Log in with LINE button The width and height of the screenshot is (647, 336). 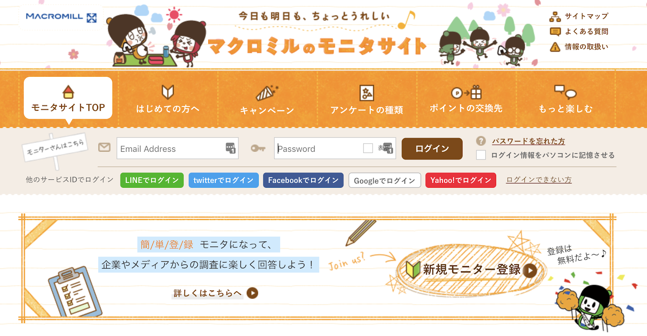[x=152, y=180]
